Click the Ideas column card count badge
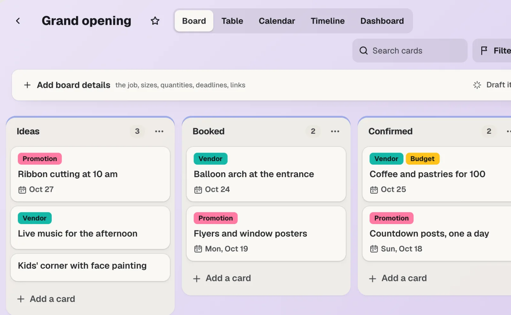This screenshot has height=315, width=511. point(137,131)
